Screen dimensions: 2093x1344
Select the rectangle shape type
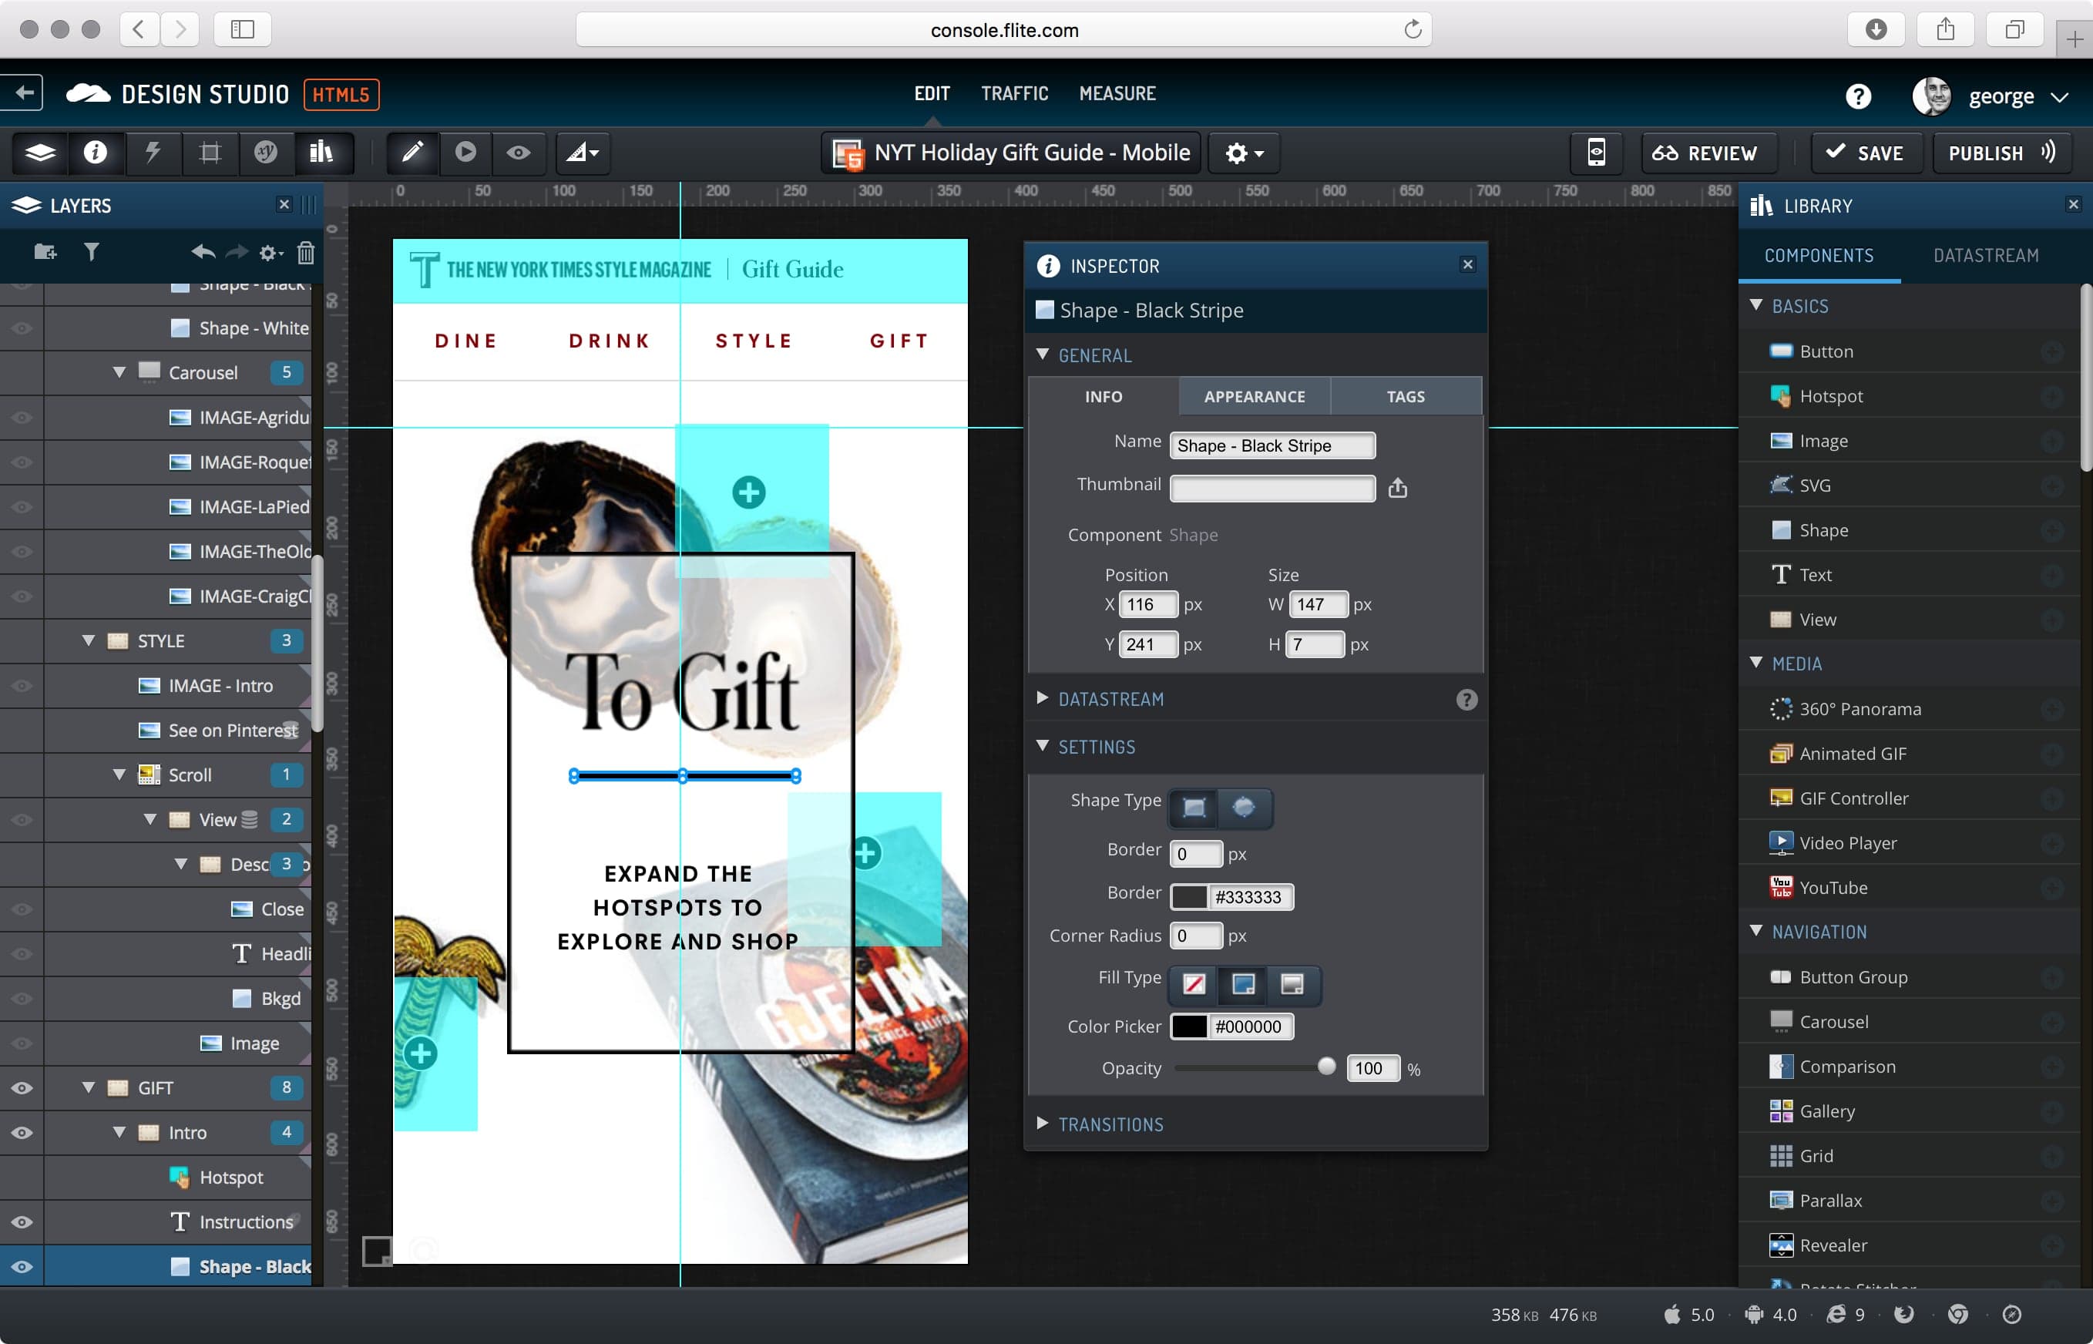click(1194, 808)
